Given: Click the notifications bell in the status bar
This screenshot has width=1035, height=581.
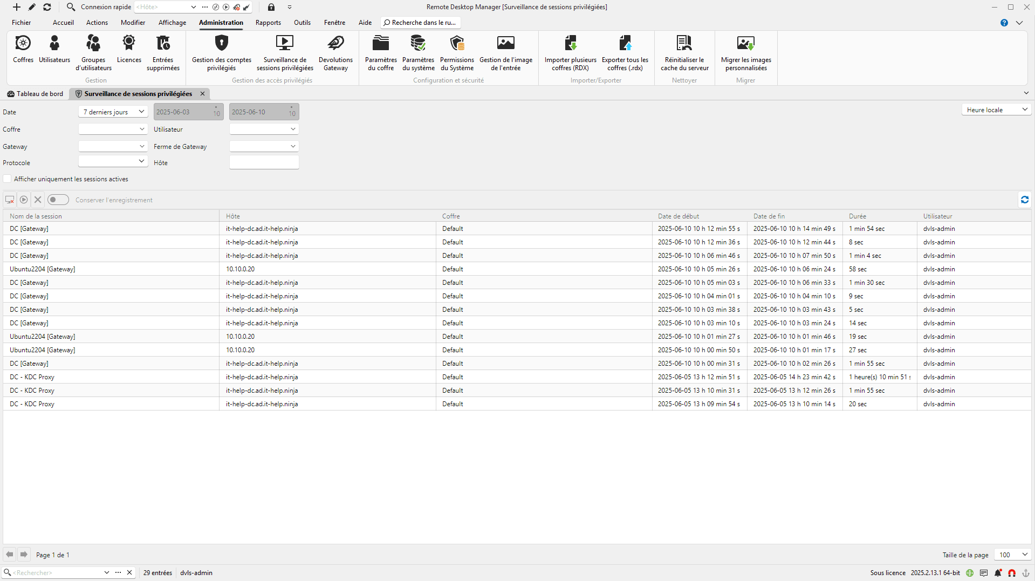Looking at the screenshot, I should tap(997, 573).
